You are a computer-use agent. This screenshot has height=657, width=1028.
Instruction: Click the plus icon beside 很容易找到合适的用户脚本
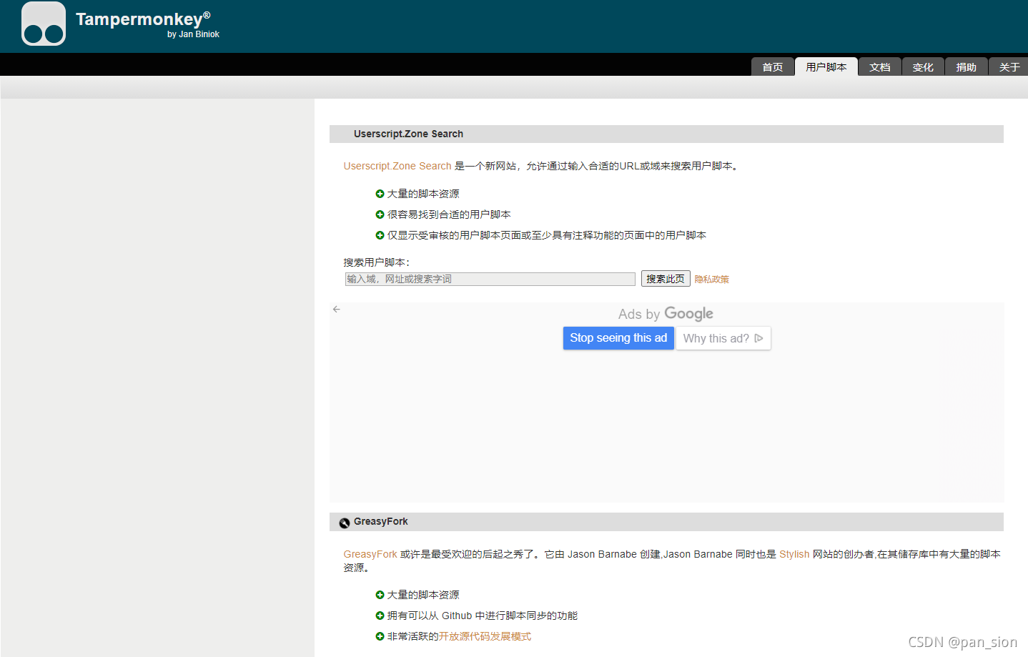[x=380, y=214]
